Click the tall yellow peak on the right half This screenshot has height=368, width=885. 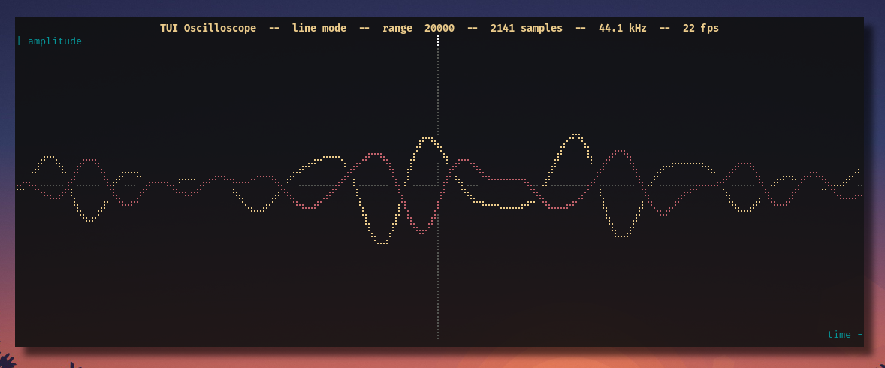click(x=576, y=135)
